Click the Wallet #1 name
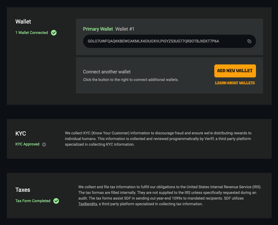 (125, 29)
